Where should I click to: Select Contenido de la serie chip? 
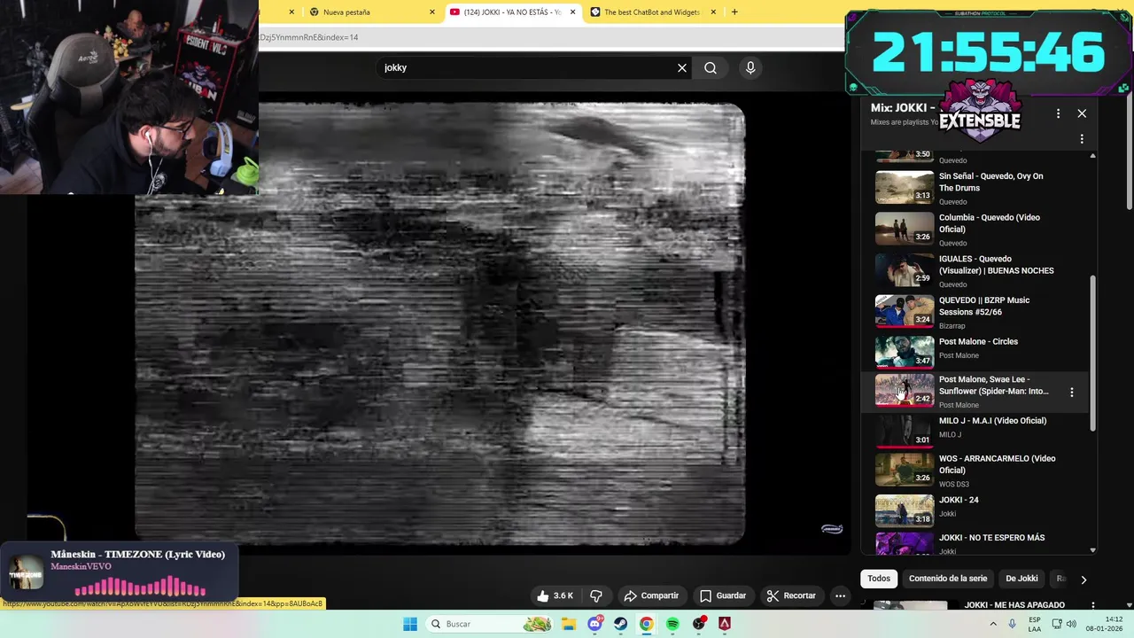tap(948, 579)
